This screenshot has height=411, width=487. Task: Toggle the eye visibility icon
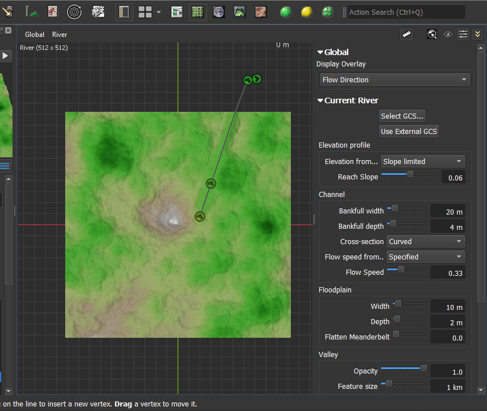click(x=448, y=35)
